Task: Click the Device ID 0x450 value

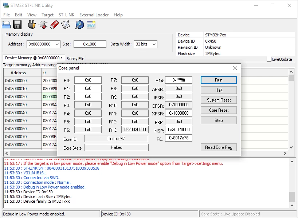Action: point(211,41)
